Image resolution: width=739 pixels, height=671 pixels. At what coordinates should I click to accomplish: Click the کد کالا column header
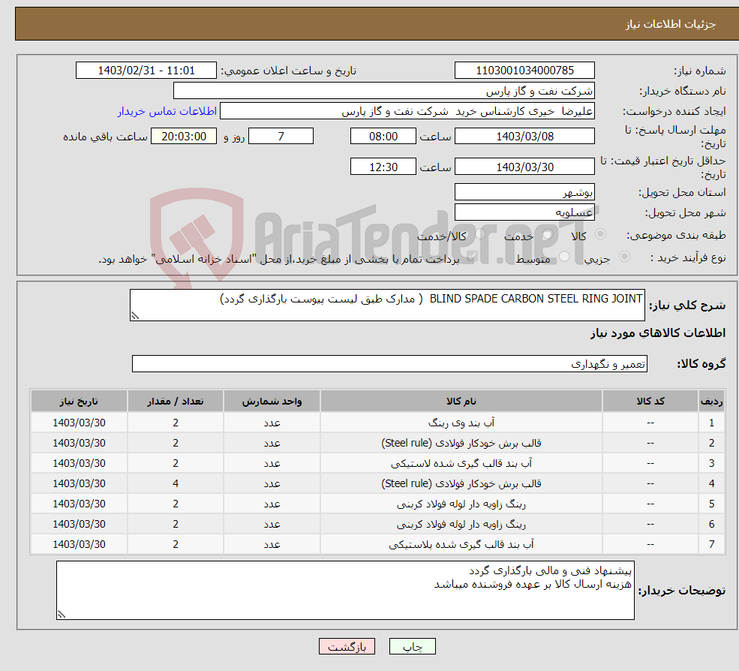650,402
